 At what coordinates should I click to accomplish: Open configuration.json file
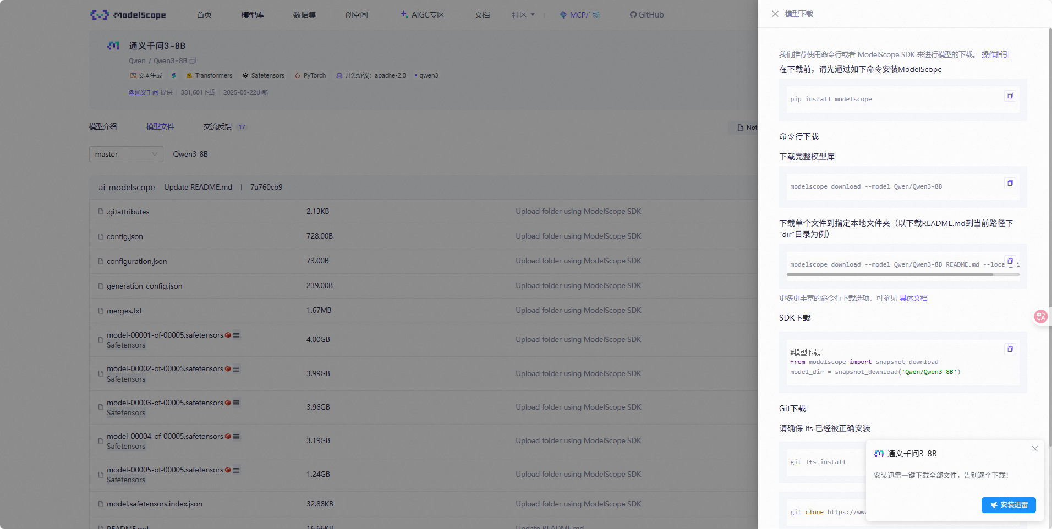click(136, 261)
